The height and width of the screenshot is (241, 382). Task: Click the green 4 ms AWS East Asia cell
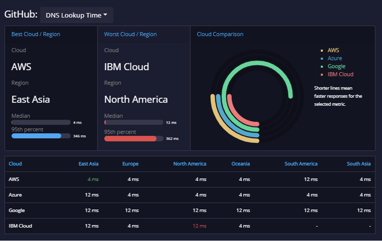(93, 179)
